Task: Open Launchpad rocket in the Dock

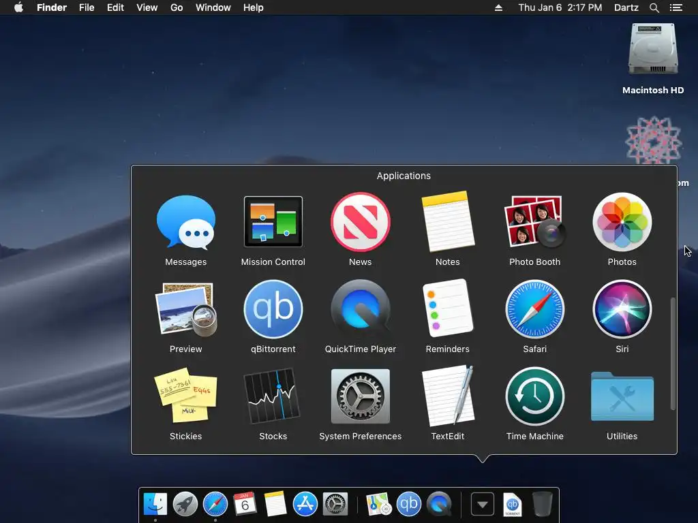Action: coord(185,505)
